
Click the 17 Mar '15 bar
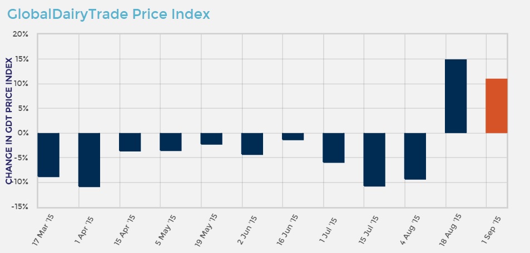48,155
